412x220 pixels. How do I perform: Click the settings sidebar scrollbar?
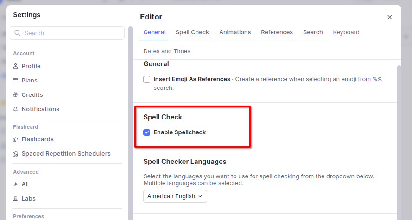tap(130, 116)
